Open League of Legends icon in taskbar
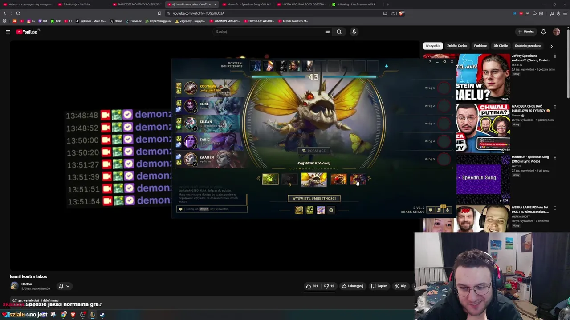The height and width of the screenshot is (320, 570). 92,315
